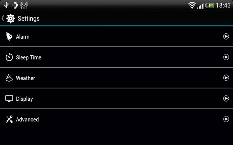Tap the Alarm bell icon

(x=9, y=37)
